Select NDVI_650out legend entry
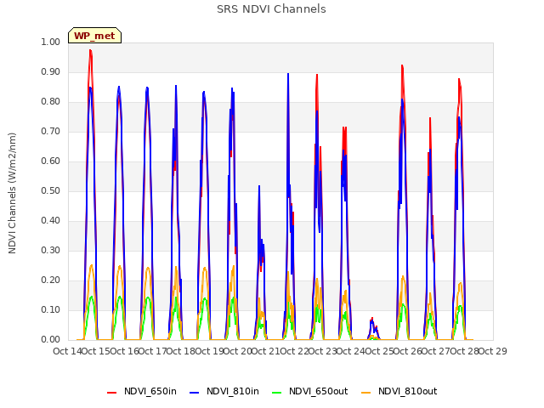 [x=309, y=391]
